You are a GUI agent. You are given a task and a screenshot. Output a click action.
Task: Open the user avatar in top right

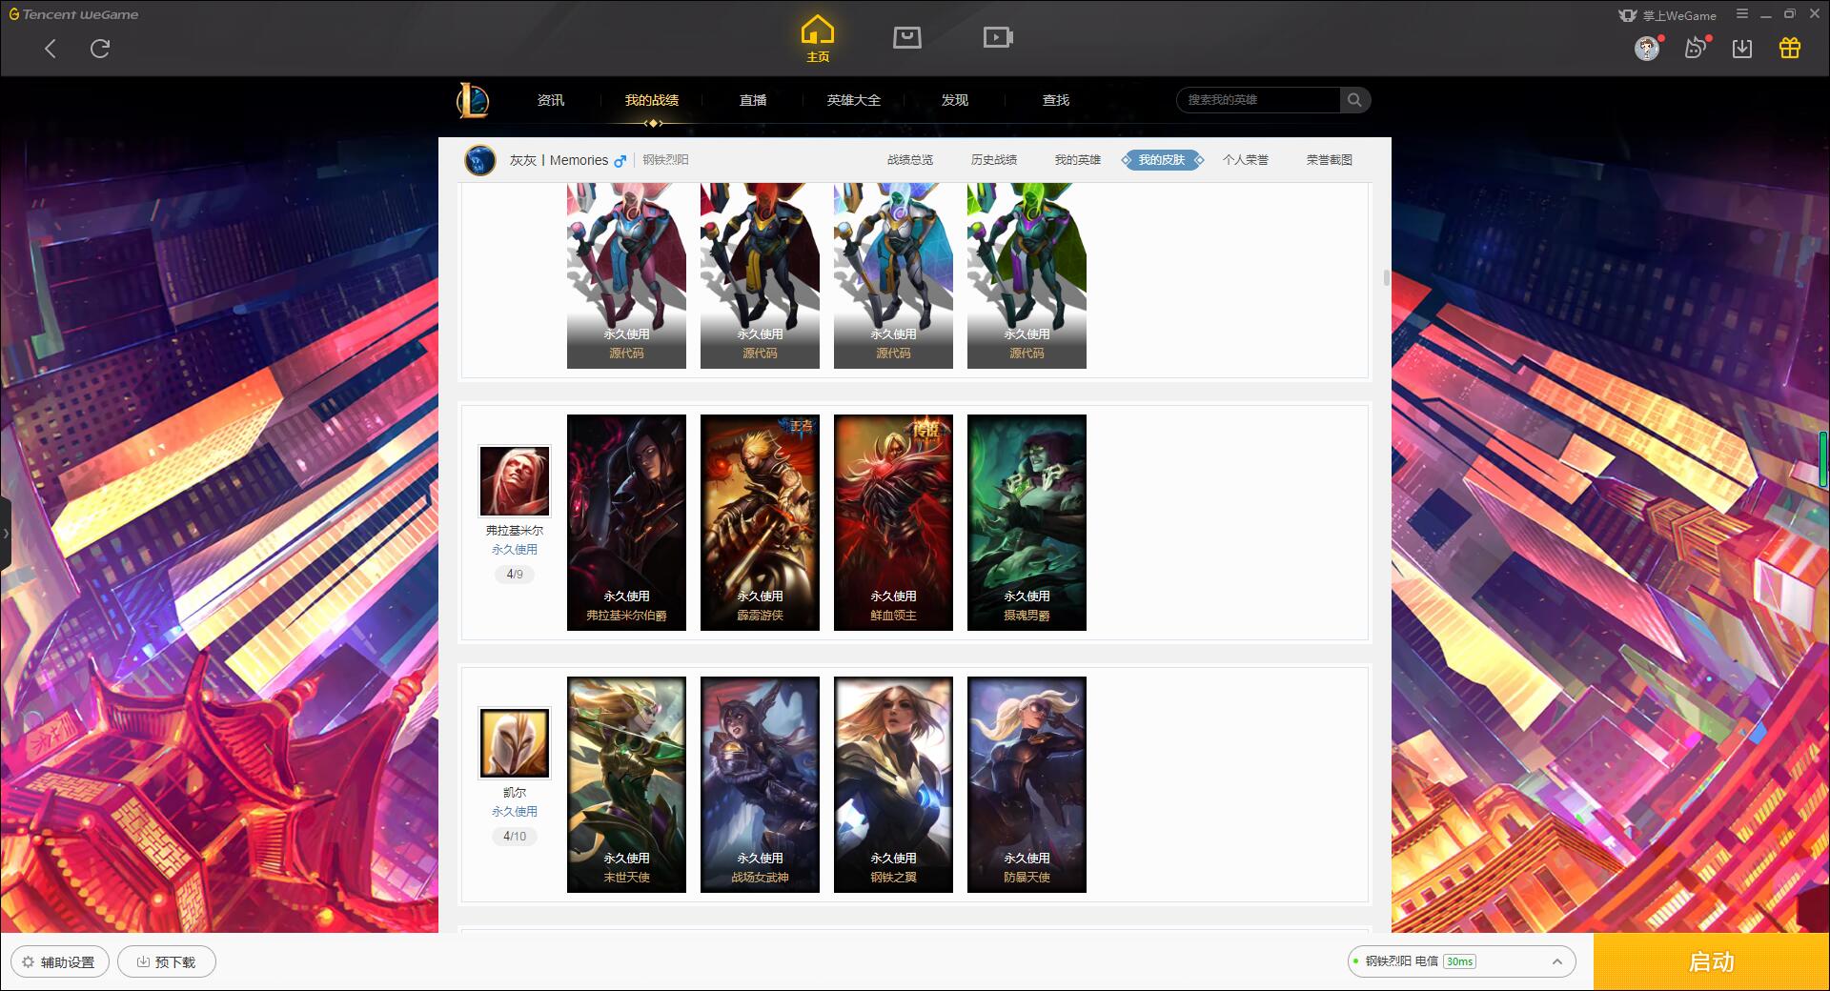1646,49
